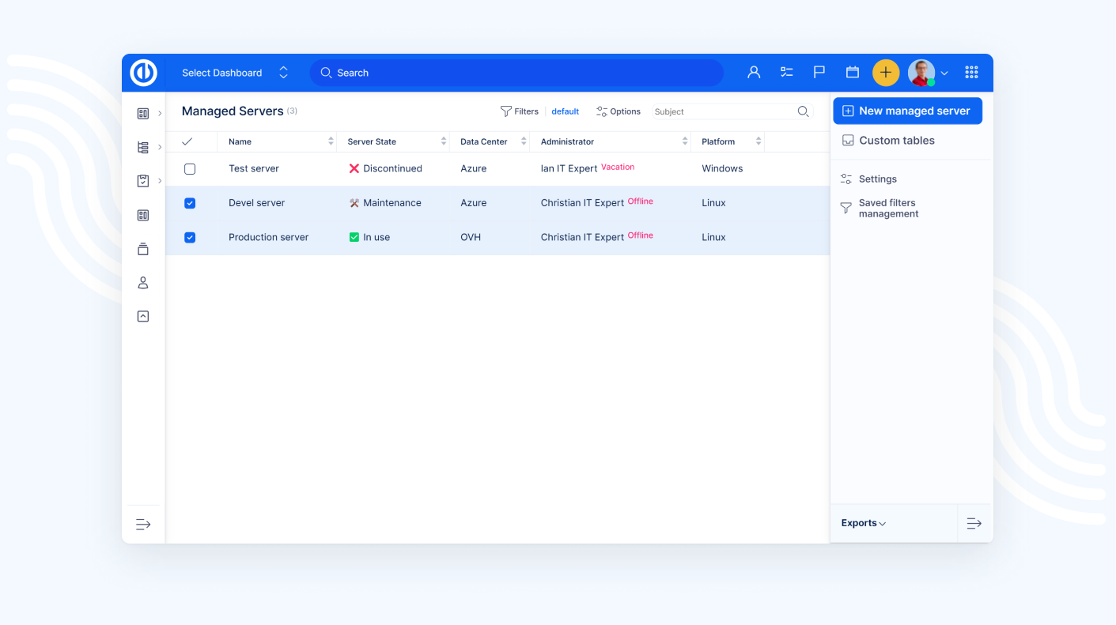
Task: Open the Options menu above the table
Action: coord(619,111)
